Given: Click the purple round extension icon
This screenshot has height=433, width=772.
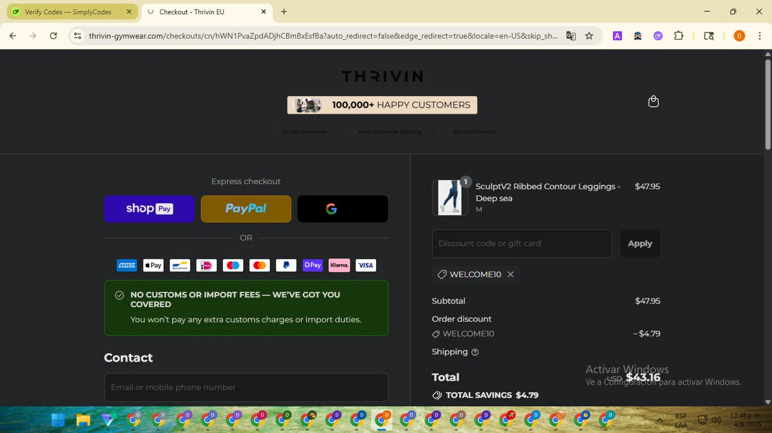Looking at the screenshot, I should click(x=658, y=36).
